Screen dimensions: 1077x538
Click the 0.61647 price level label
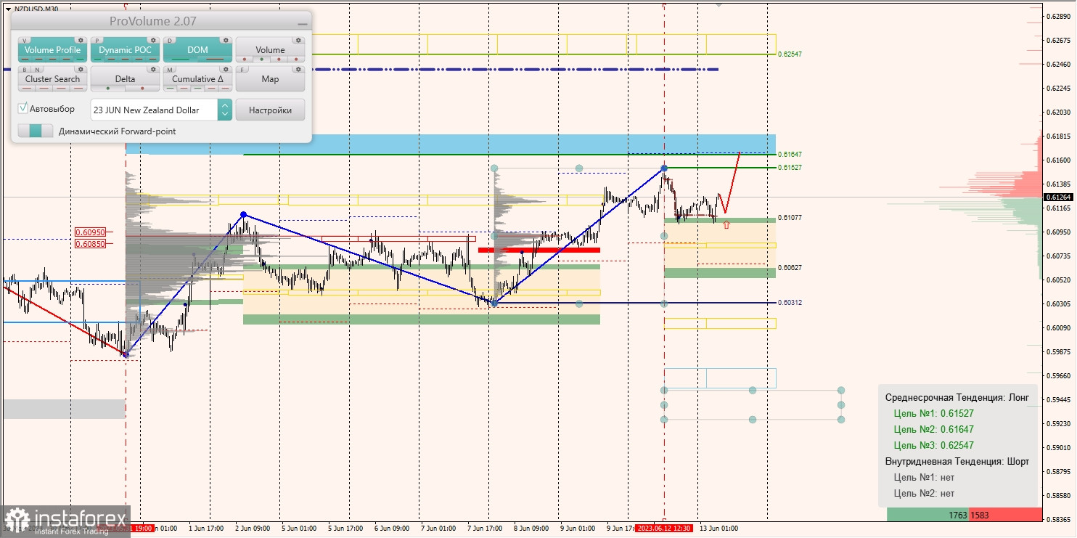pos(790,154)
